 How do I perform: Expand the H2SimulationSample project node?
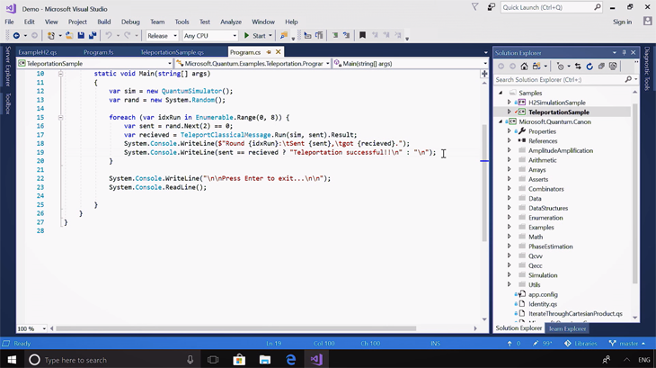(510, 103)
